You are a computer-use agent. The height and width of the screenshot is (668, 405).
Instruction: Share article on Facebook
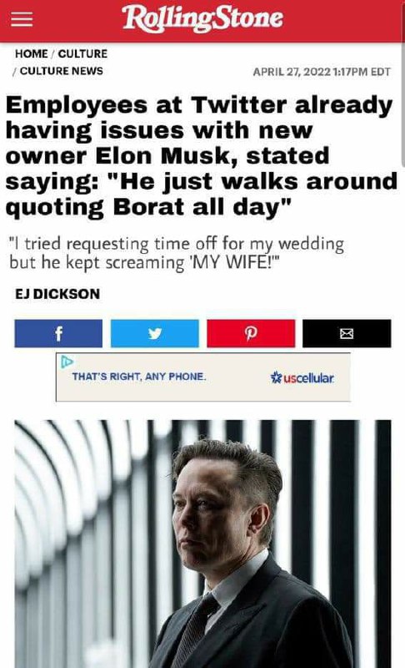(x=58, y=333)
